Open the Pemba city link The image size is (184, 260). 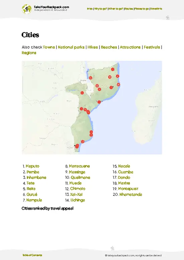[33, 172]
